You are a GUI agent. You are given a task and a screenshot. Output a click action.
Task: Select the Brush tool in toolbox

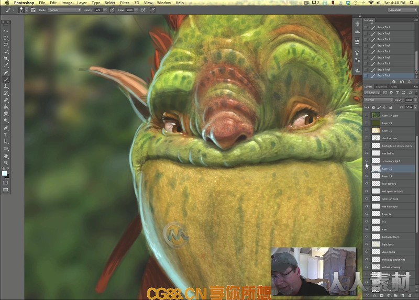pos(6,80)
